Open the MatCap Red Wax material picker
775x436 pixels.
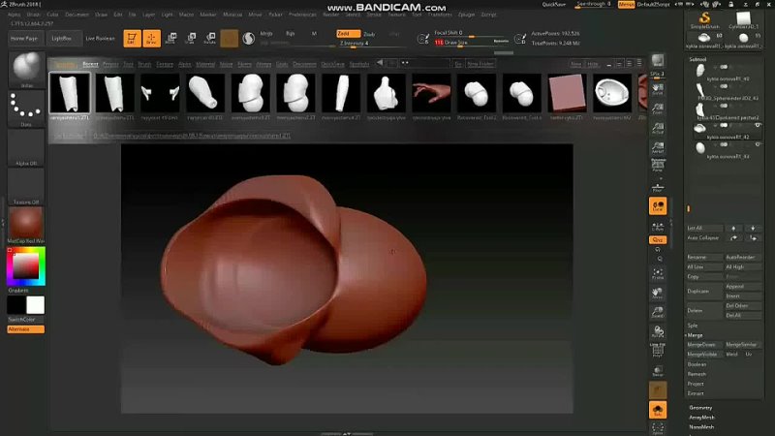click(x=27, y=225)
